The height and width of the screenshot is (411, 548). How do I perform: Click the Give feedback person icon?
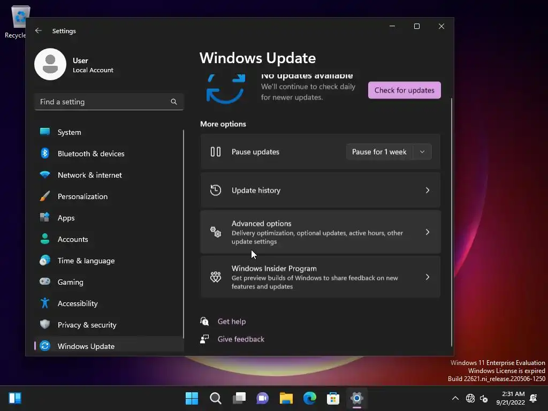tap(204, 339)
